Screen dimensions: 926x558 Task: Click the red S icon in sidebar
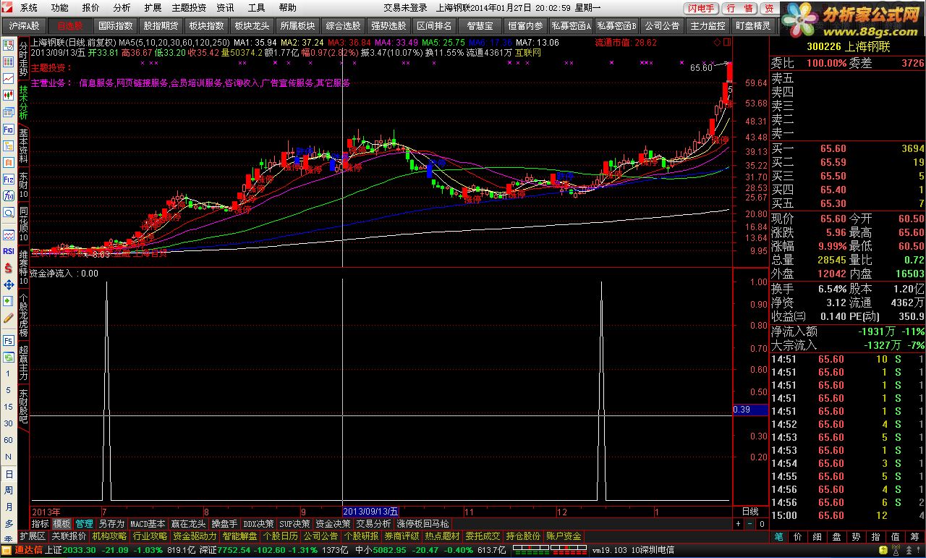[9, 268]
